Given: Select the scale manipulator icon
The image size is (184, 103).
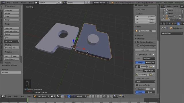Looking at the screenshot, I should coord(74,96).
